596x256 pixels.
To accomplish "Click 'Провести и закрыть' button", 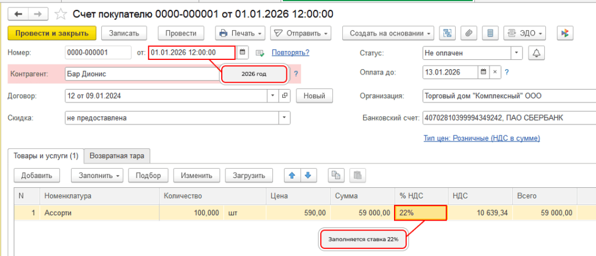I will (52, 33).
